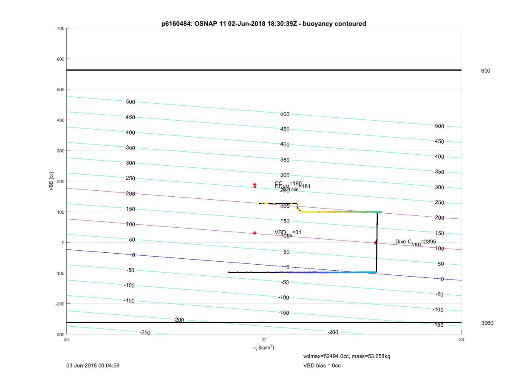Click the '600' label outside the right axis

coord(485,71)
